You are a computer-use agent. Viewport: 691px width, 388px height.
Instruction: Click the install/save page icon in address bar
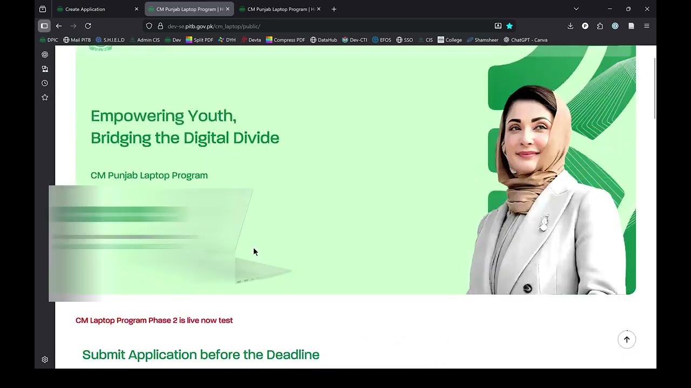tap(498, 26)
